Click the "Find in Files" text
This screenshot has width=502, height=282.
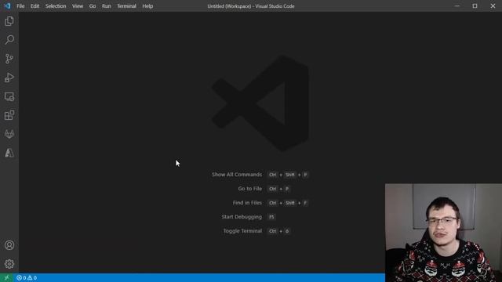click(x=247, y=203)
